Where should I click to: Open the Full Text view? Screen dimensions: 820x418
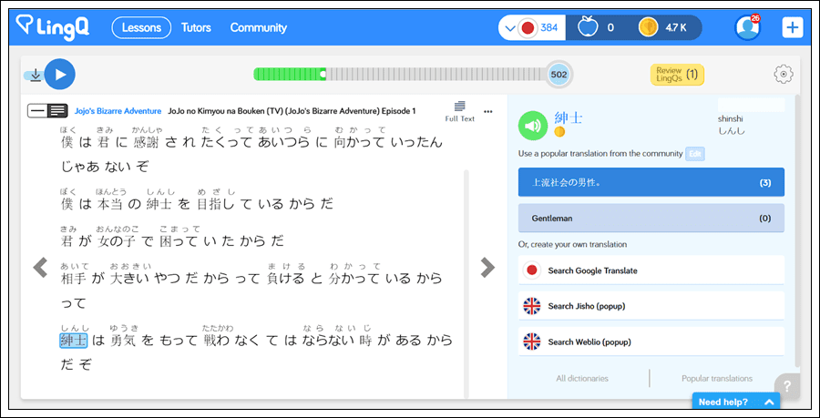[x=459, y=111]
